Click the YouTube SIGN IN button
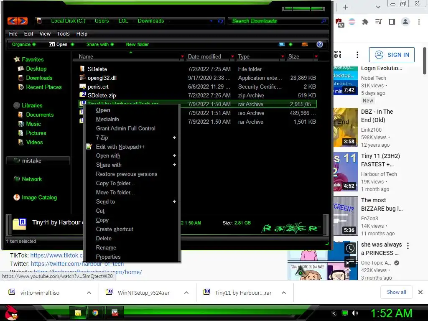This screenshot has width=428, height=321. pyautogui.click(x=392, y=55)
